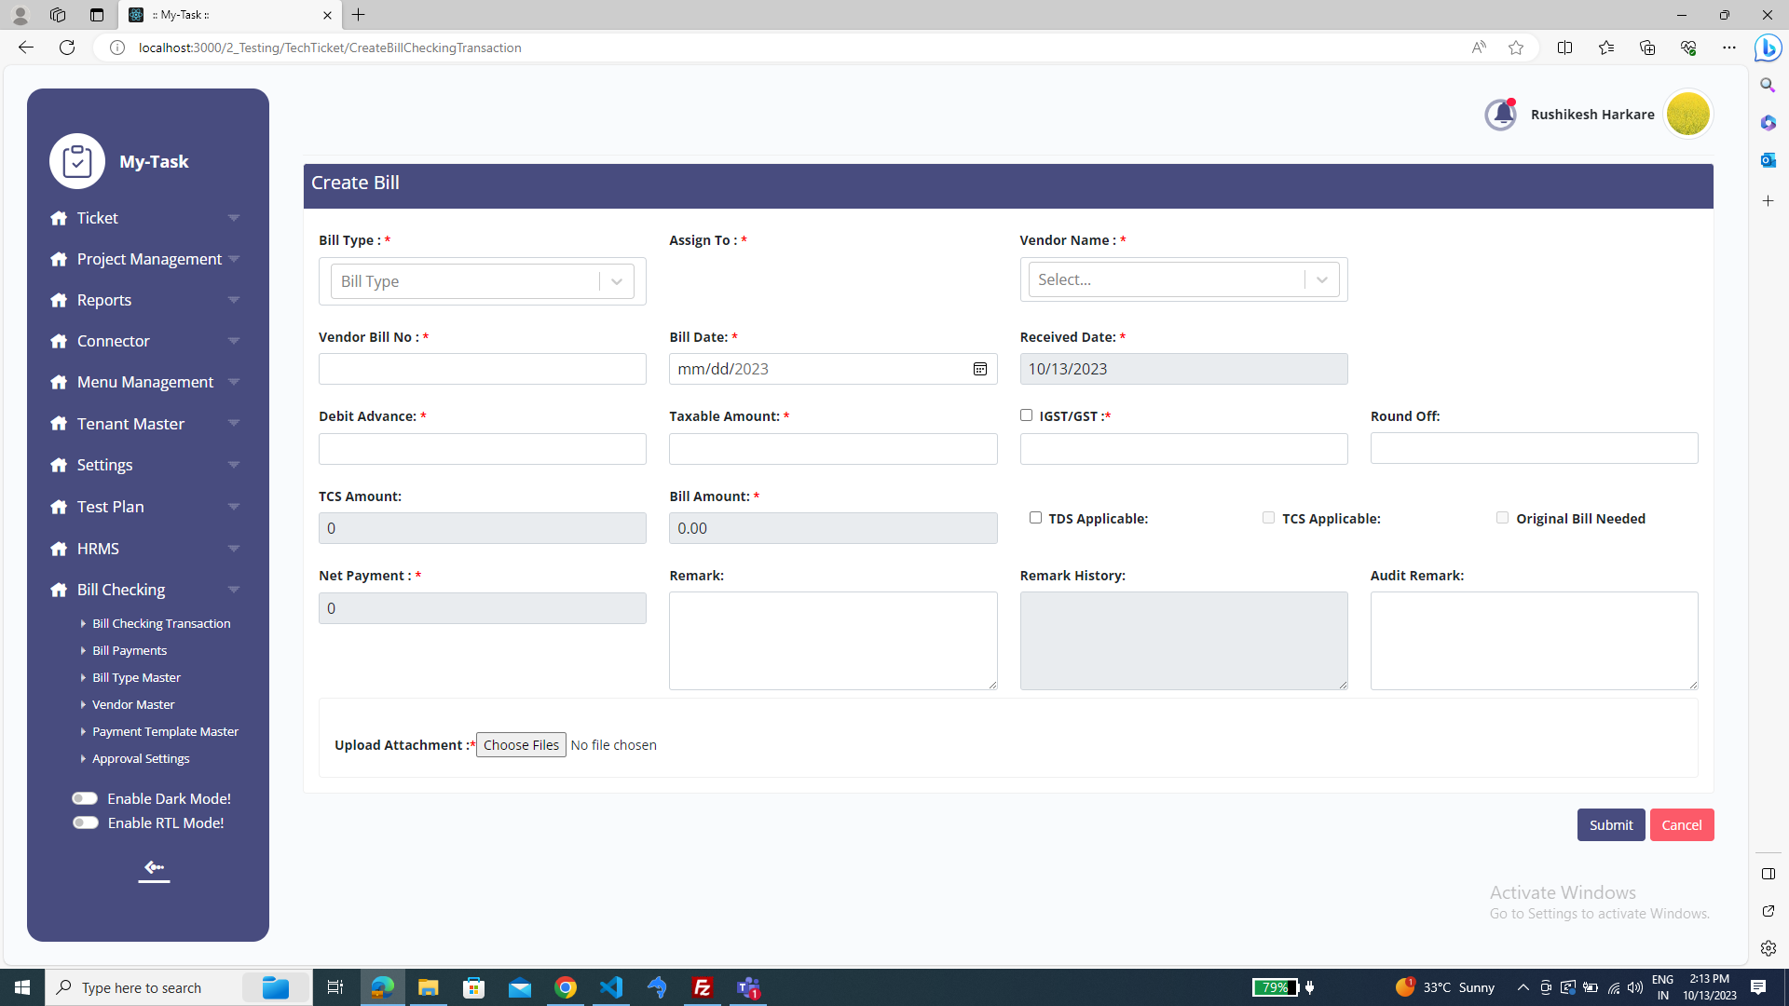Enable RTL Mode toggle
Image resolution: width=1789 pixels, height=1006 pixels.
85,822
